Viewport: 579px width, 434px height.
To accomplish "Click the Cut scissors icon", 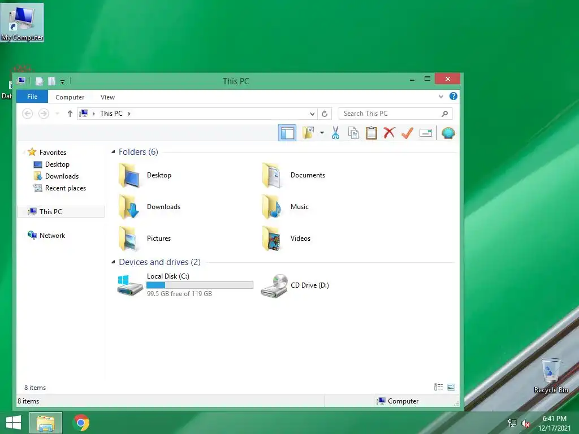I will [x=335, y=133].
